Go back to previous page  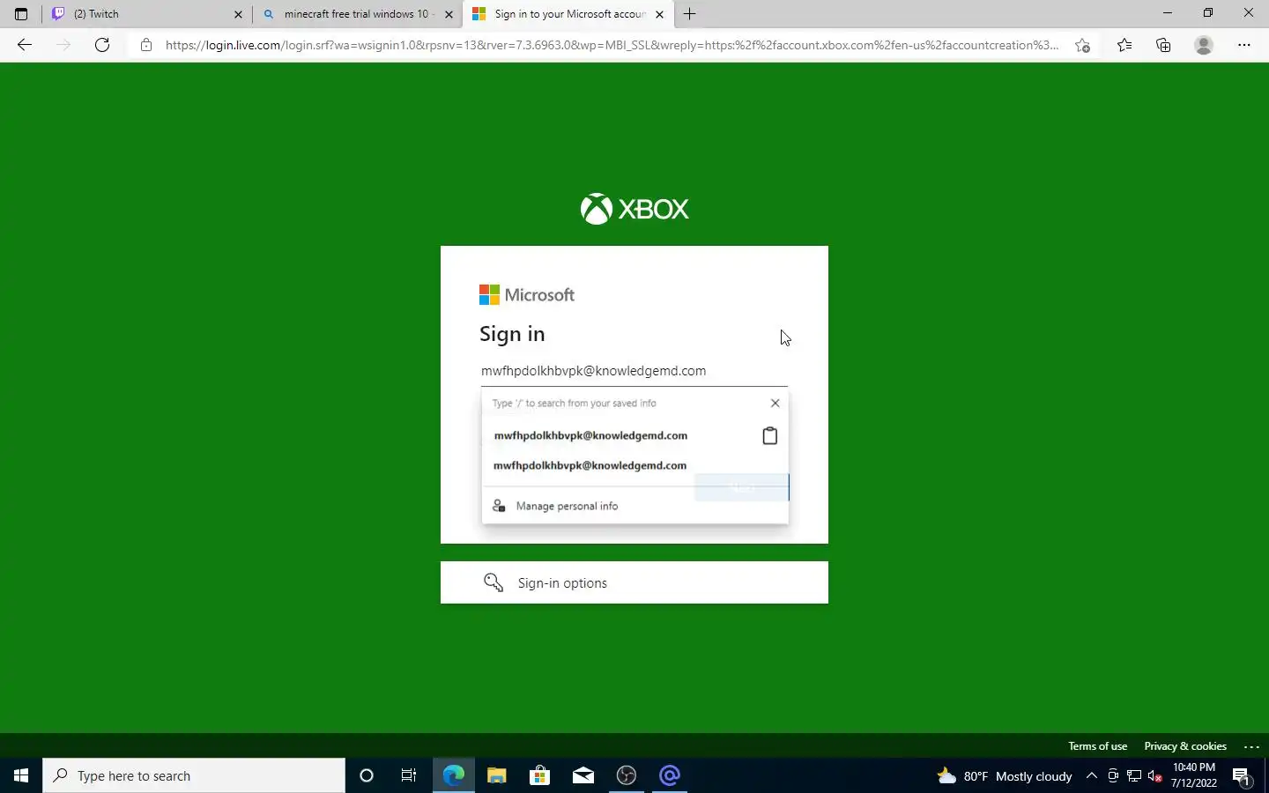coord(25,45)
